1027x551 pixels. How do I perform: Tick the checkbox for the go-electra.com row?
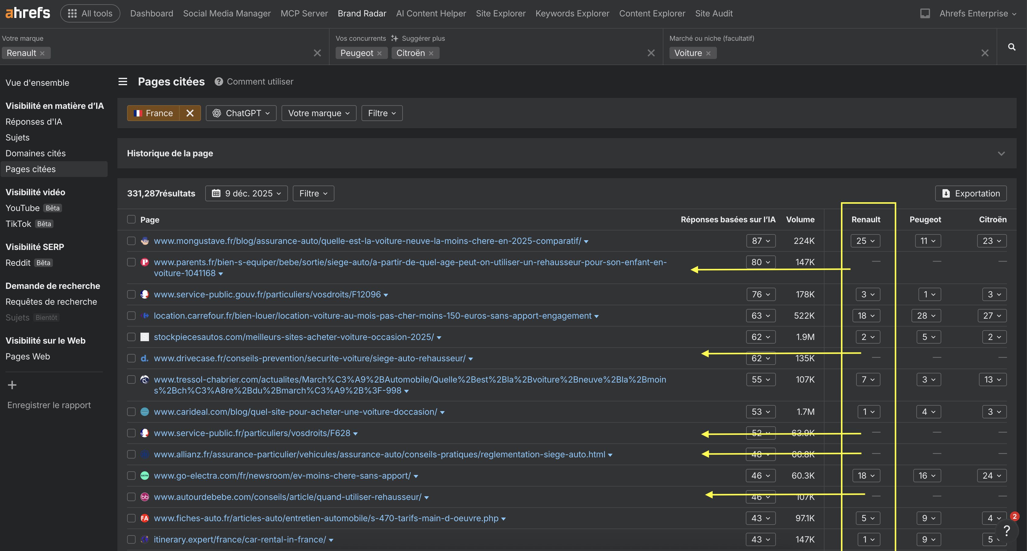click(131, 475)
